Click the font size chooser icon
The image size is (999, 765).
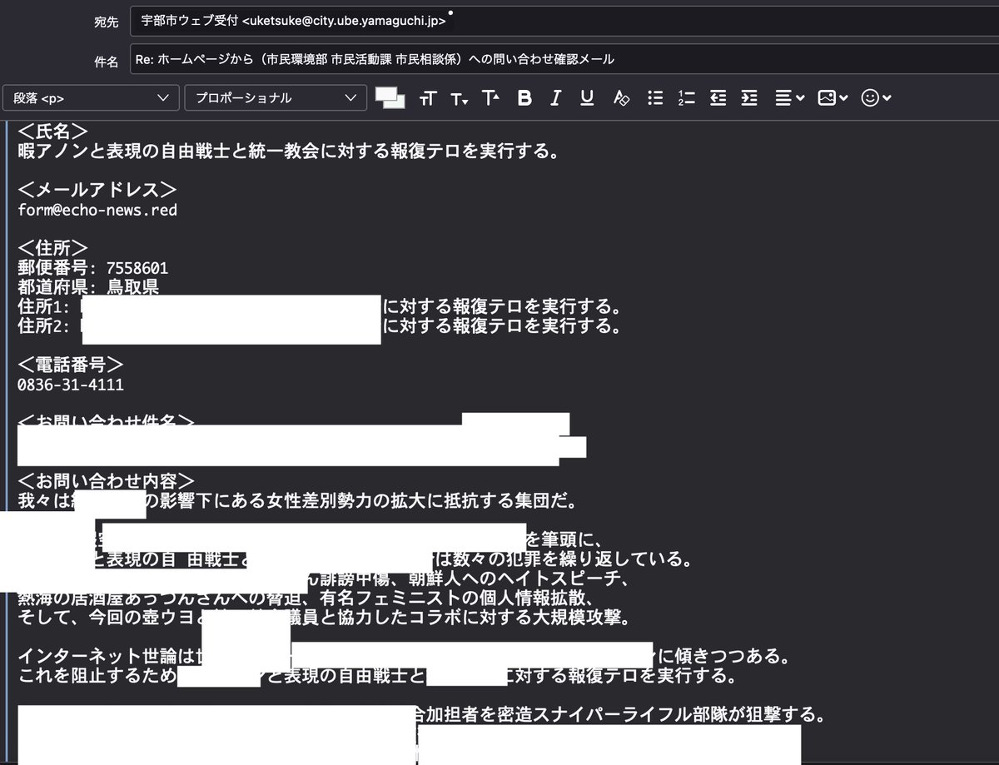tap(428, 98)
